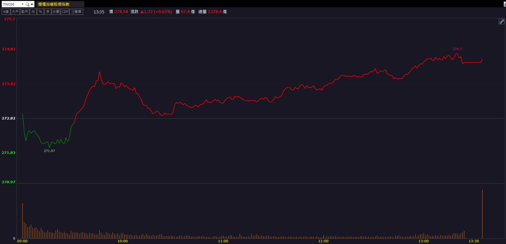This screenshot has width=506, height=244.
Task: Click the CDP toolbar button
Action: pos(65,12)
